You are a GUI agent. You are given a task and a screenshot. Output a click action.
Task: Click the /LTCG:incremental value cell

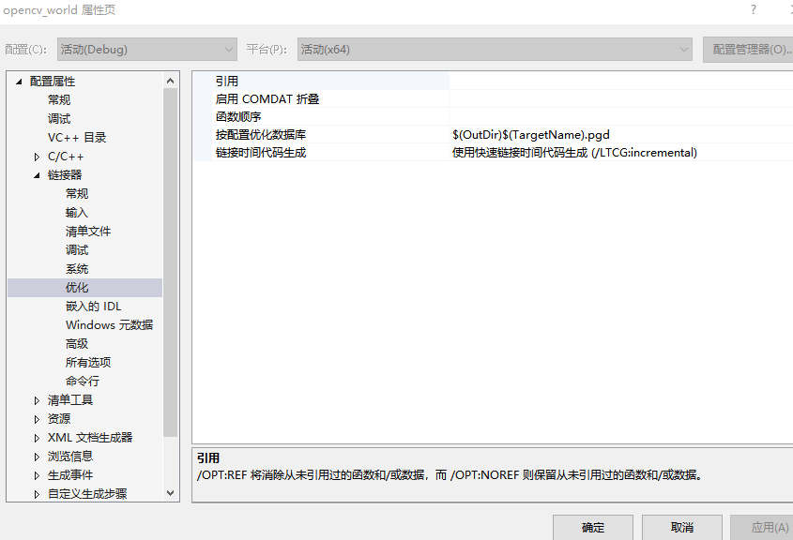(621, 152)
